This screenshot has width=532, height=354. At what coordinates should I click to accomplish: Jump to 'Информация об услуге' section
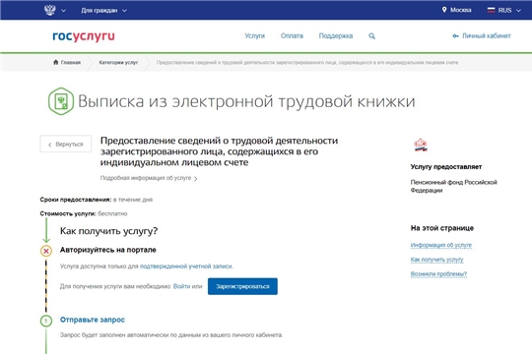click(x=441, y=245)
